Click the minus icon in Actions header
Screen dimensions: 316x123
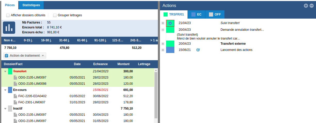[x=312, y=6]
